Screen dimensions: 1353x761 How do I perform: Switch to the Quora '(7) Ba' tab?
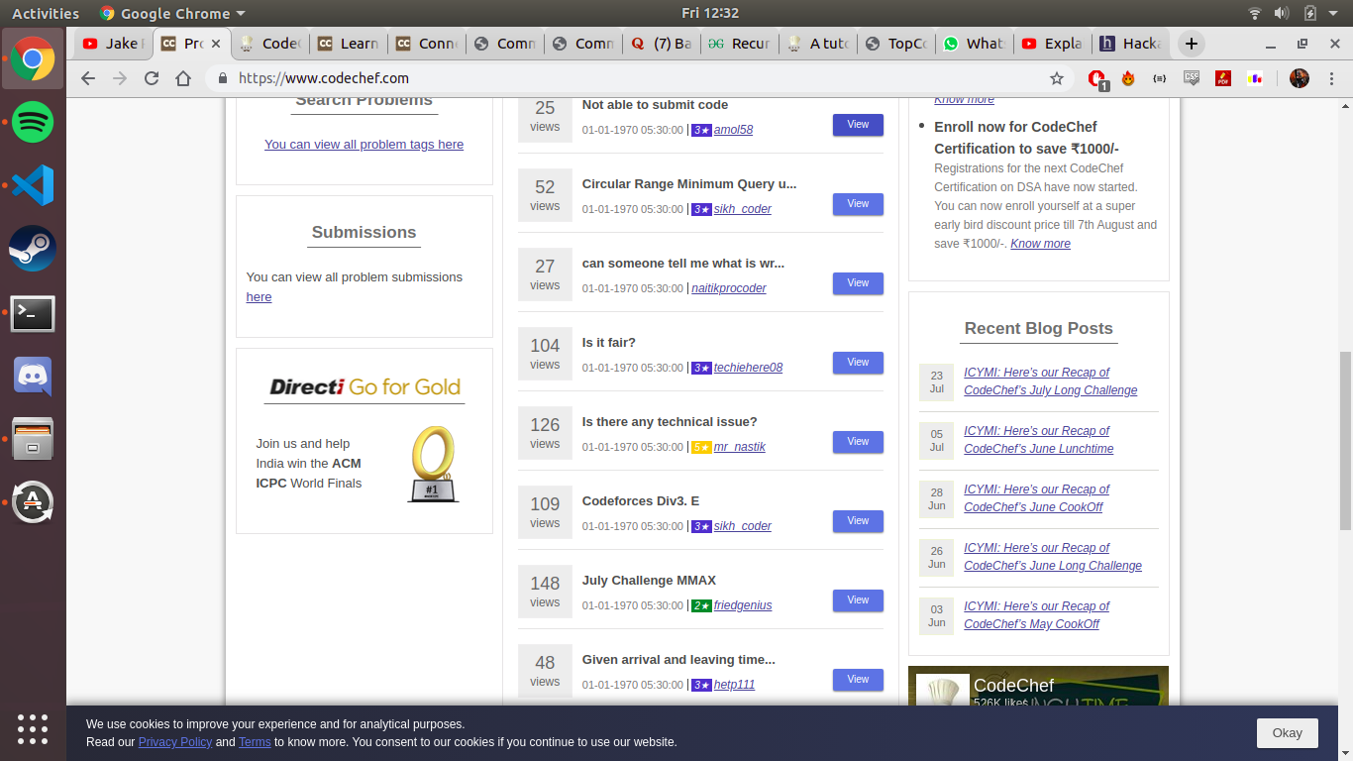pyautogui.click(x=662, y=44)
